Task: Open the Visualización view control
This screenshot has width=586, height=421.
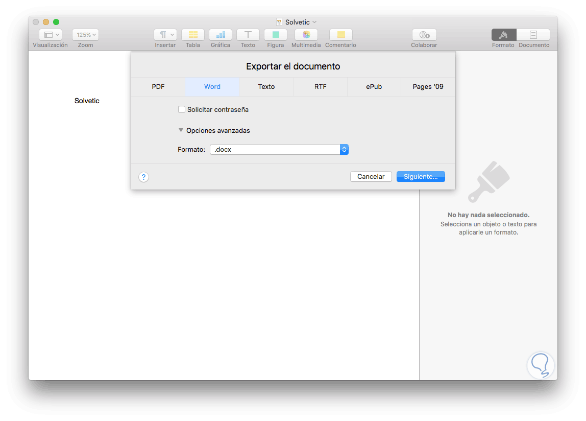Action: pyautogui.click(x=50, y=34)
